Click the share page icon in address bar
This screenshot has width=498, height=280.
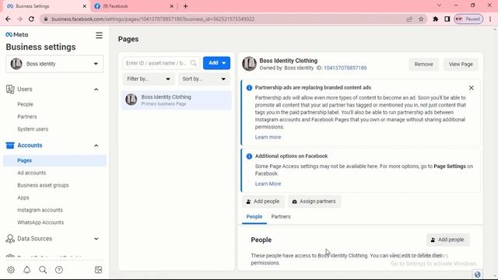409,19
